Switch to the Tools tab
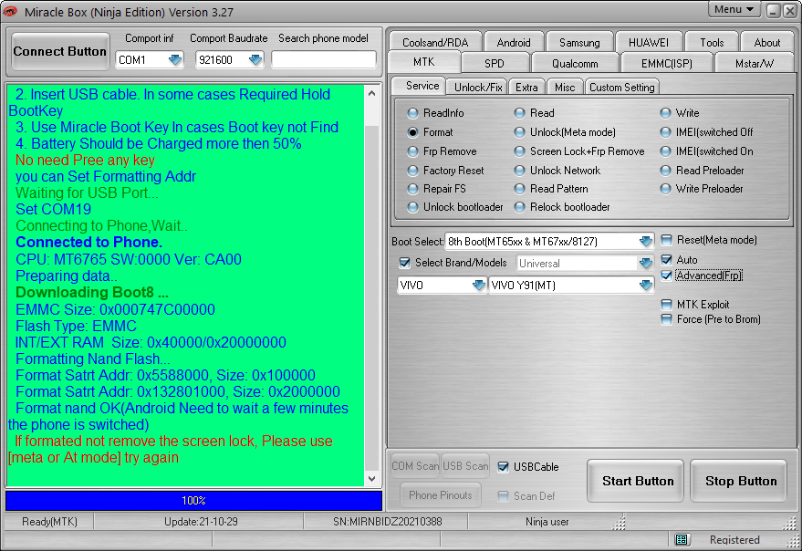Screen dimensions: 802x551 (x=712, y=43)
